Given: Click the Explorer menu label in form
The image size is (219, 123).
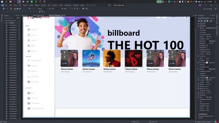Looking at the screenshot, I should [34, 30].
